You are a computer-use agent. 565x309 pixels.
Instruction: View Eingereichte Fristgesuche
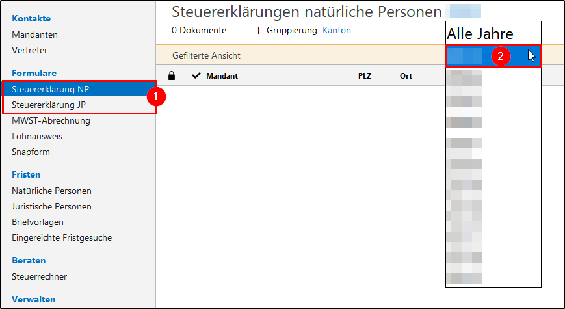[62, 238]
